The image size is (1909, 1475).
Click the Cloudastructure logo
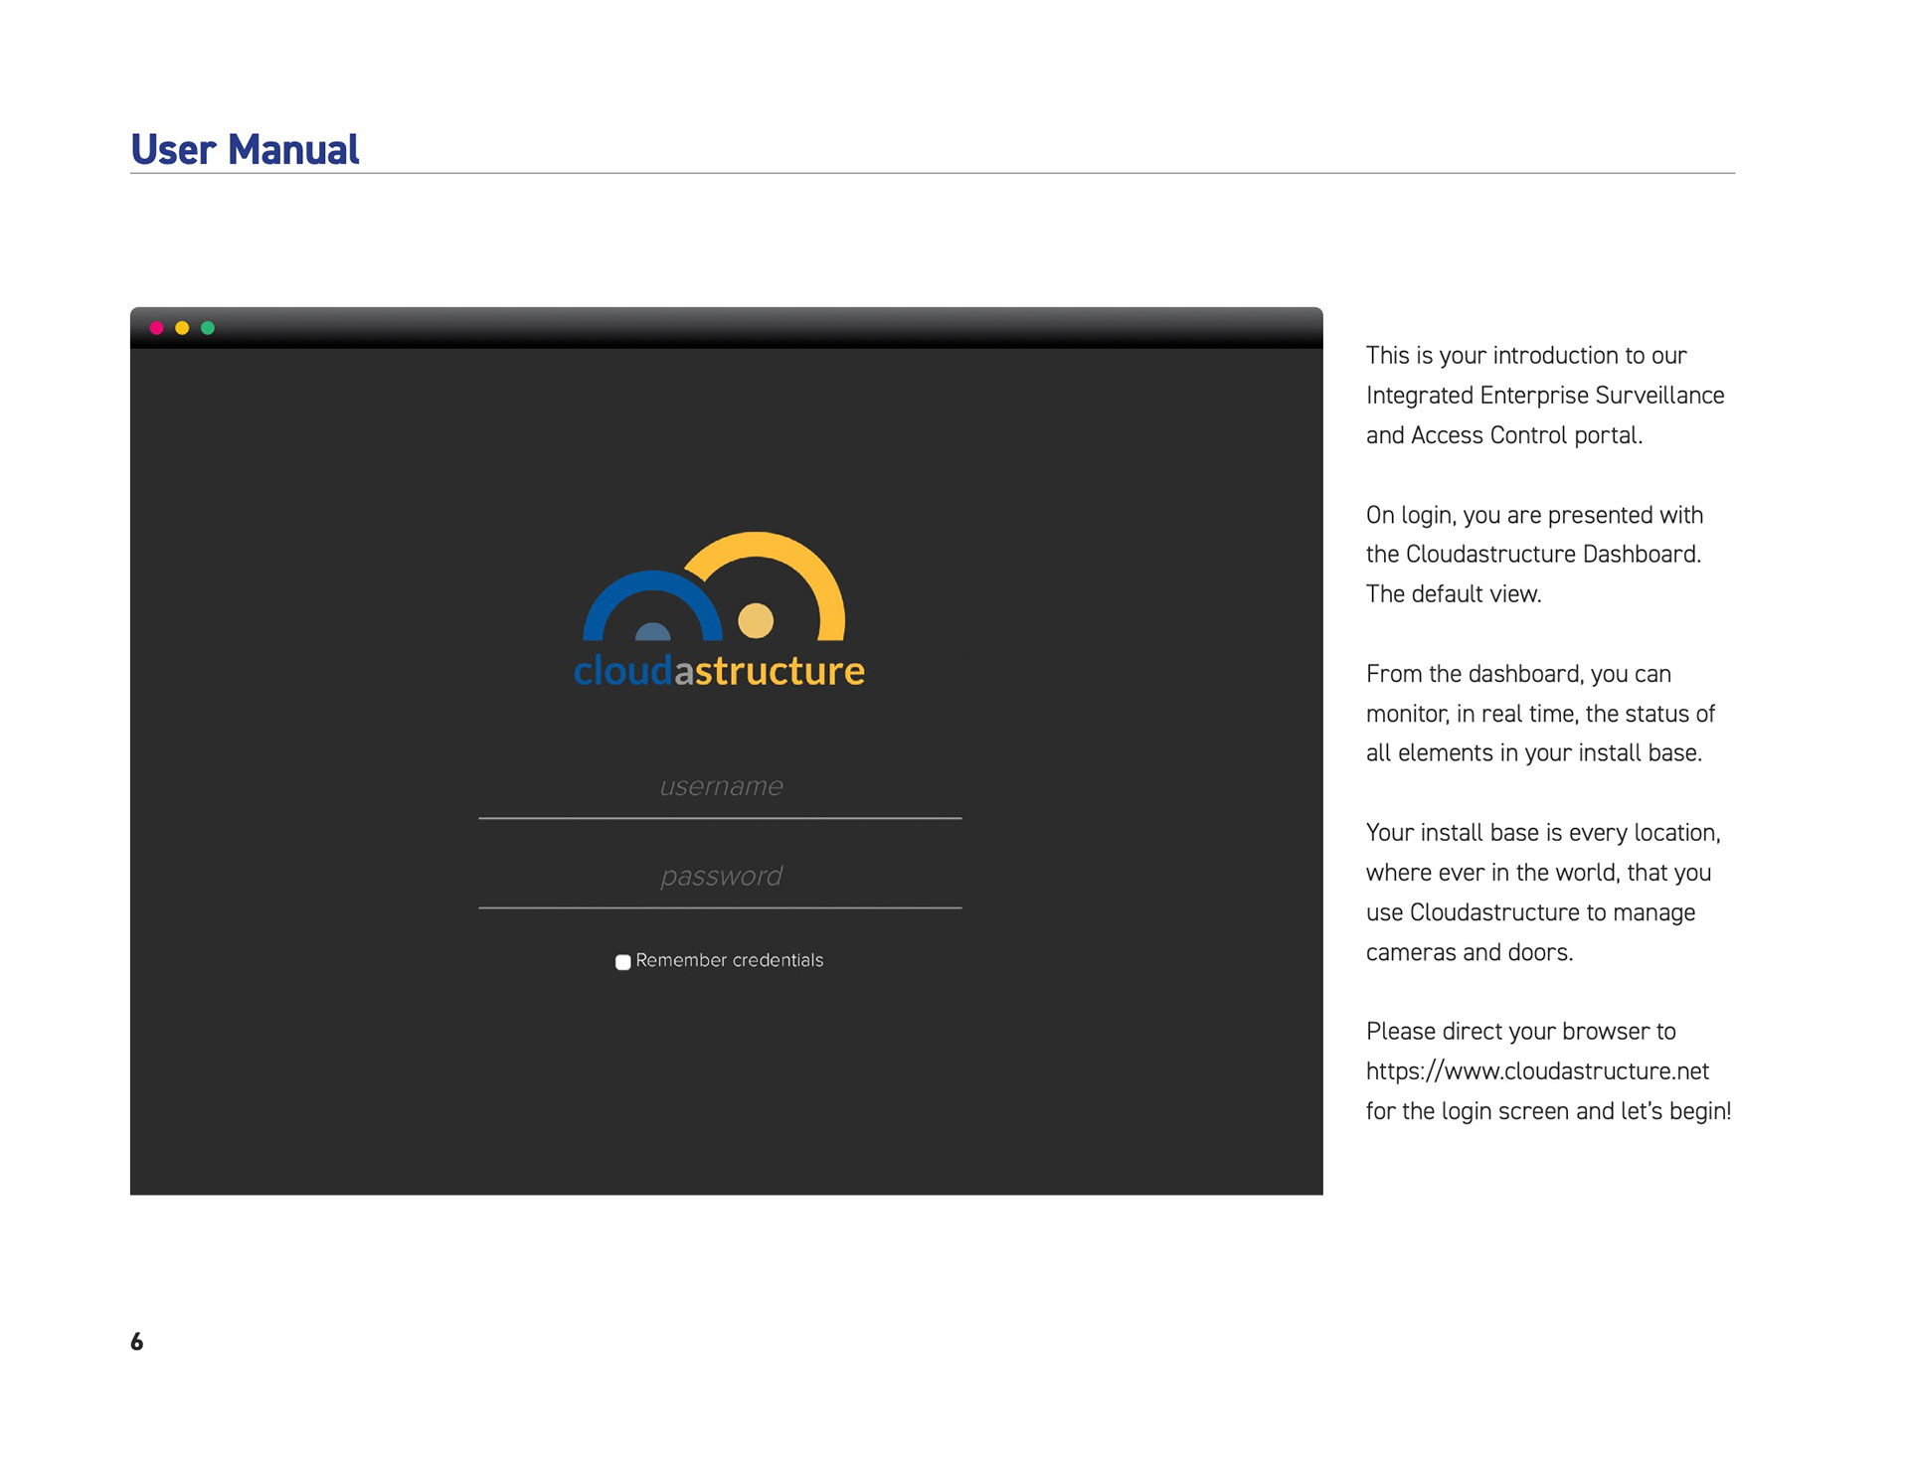coord(719,610)
